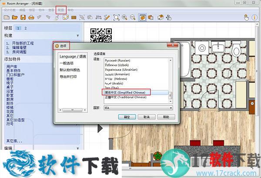The image size is (261, 178).
Task: Click the grey eraser-like toolbar icon
Action: point(48,17)
